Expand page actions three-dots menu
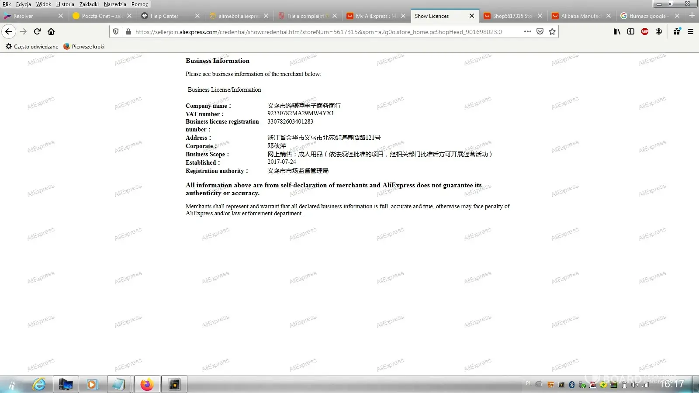The width and height of the screenshot is (699, 393). click(x=528, y=31)
